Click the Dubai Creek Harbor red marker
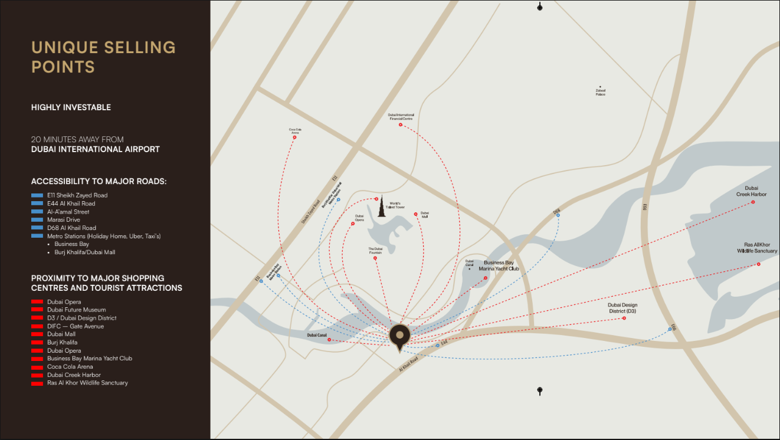 (x=753, y=202)
